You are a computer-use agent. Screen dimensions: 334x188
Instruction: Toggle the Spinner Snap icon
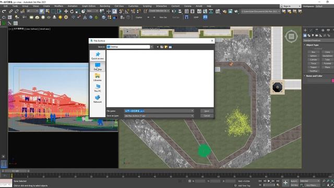pyautogui.click(x=139, y=11)
